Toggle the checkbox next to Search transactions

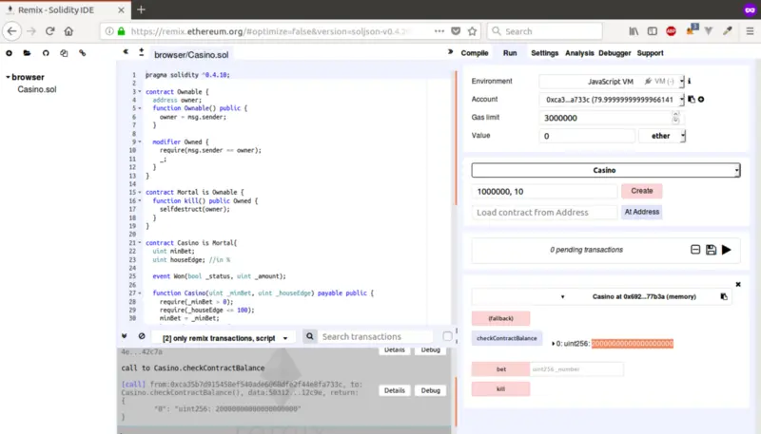pos(447,335)
